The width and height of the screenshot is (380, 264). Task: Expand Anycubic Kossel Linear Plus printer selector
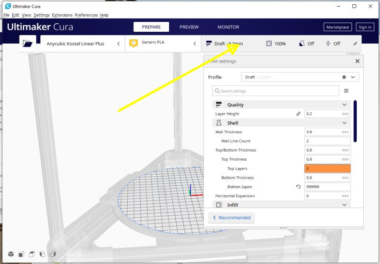coord(82,44)
